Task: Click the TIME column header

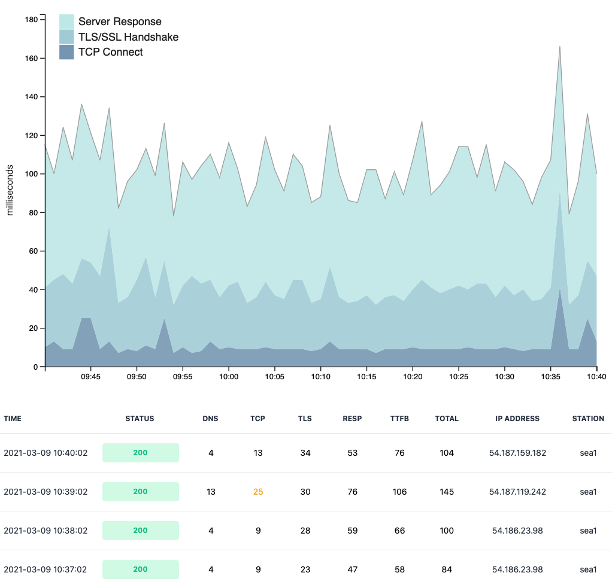Action: pyautogui.click(x=13, y=419)
